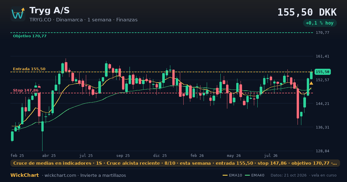Click the 161,41 price axis label
347x182 pixels.
coord(322,56)
